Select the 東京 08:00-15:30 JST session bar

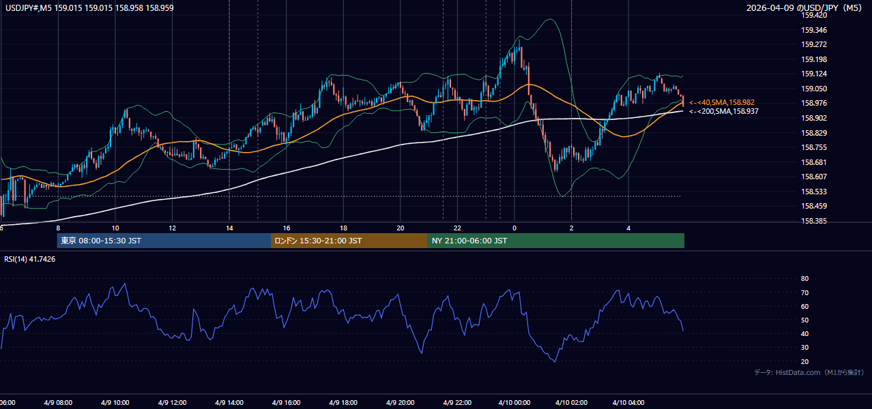pos(164,241)
